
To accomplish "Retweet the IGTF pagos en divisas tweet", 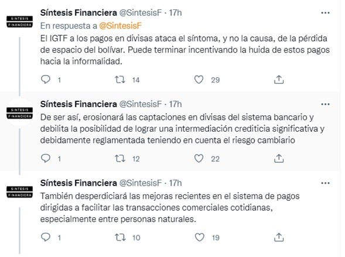I will tap(120, 80).
